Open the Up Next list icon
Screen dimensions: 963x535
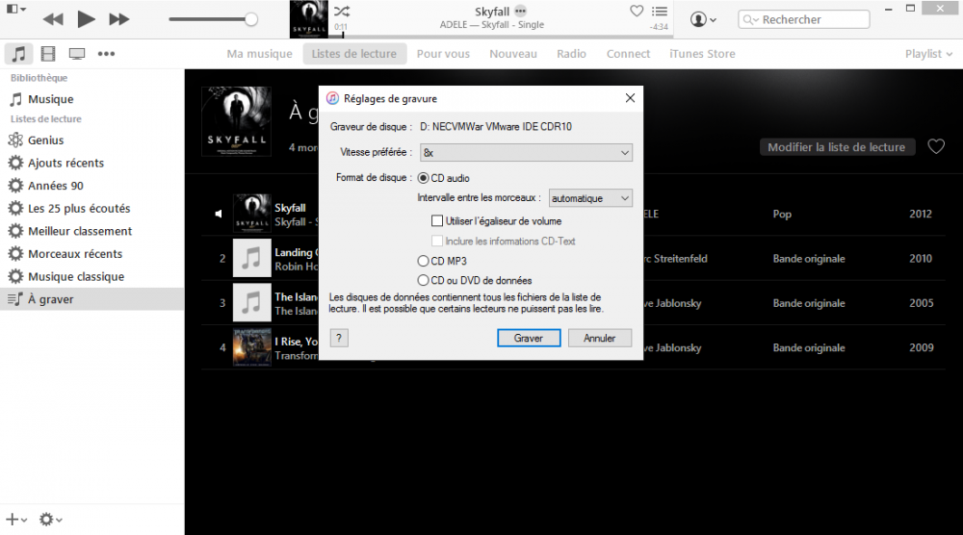click(x=660, y=11)
